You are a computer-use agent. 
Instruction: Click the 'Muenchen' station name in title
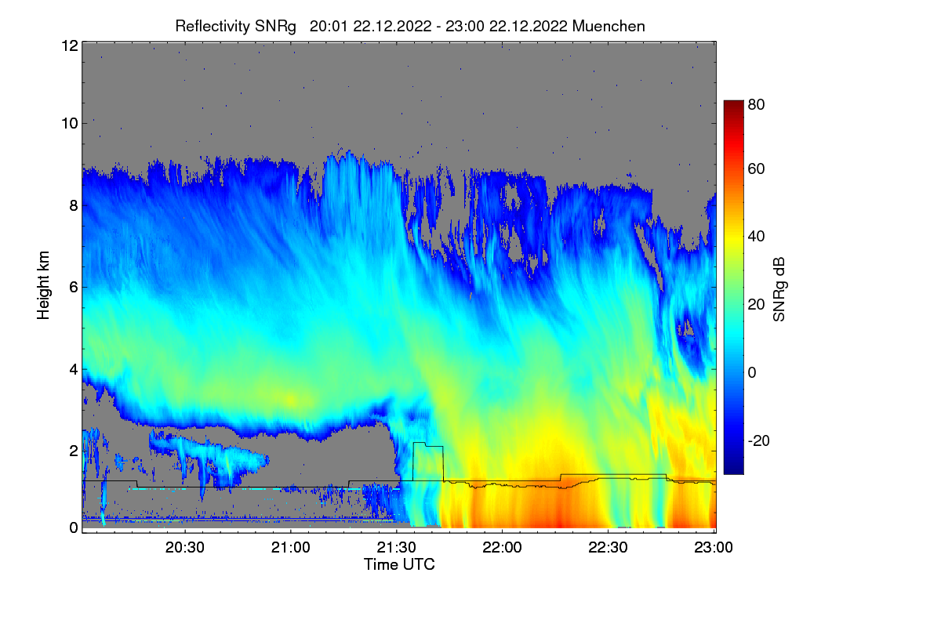tap(609, 26)
